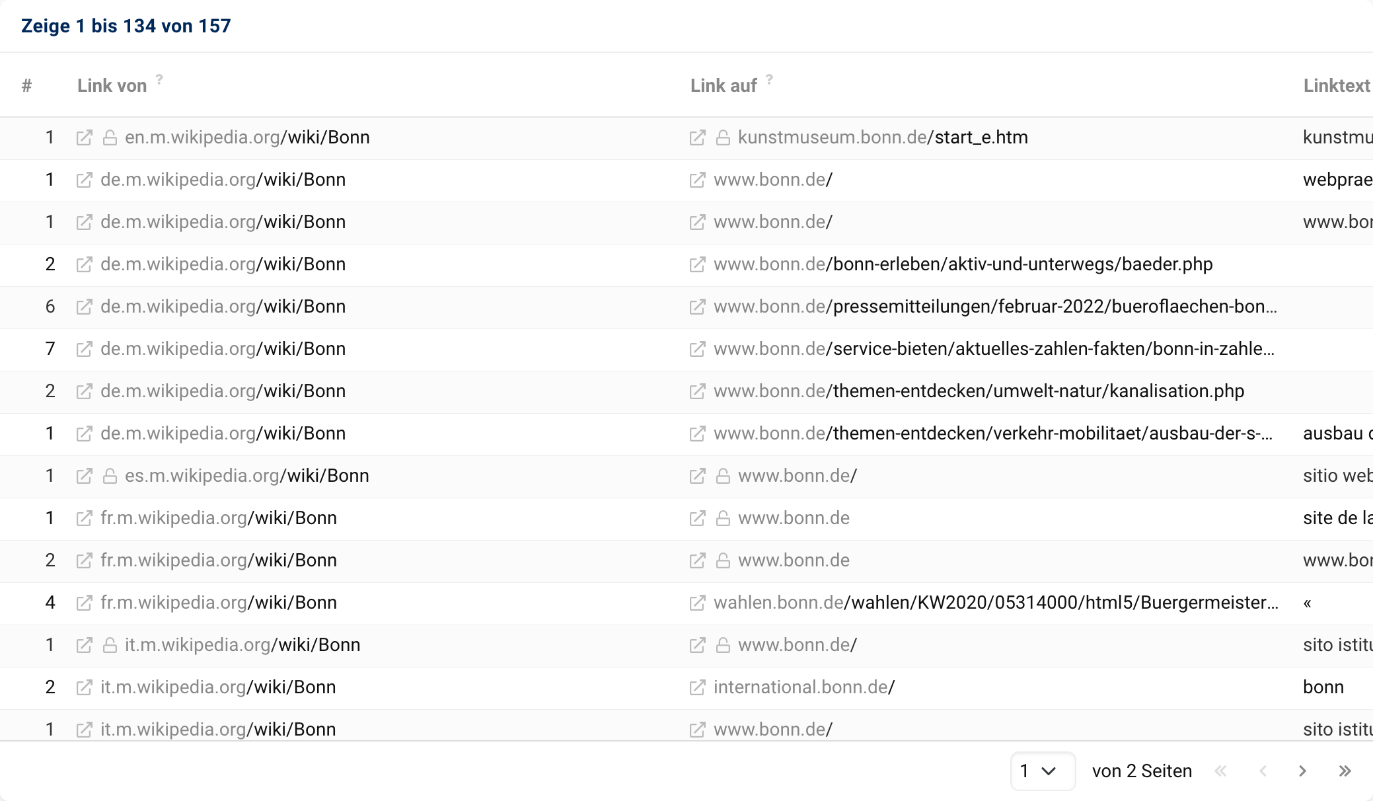The image size is (1373, 801).
Task: Open it.m.wikipedia.org link pointing to international.bonn.de
Action: pos(218,687)
